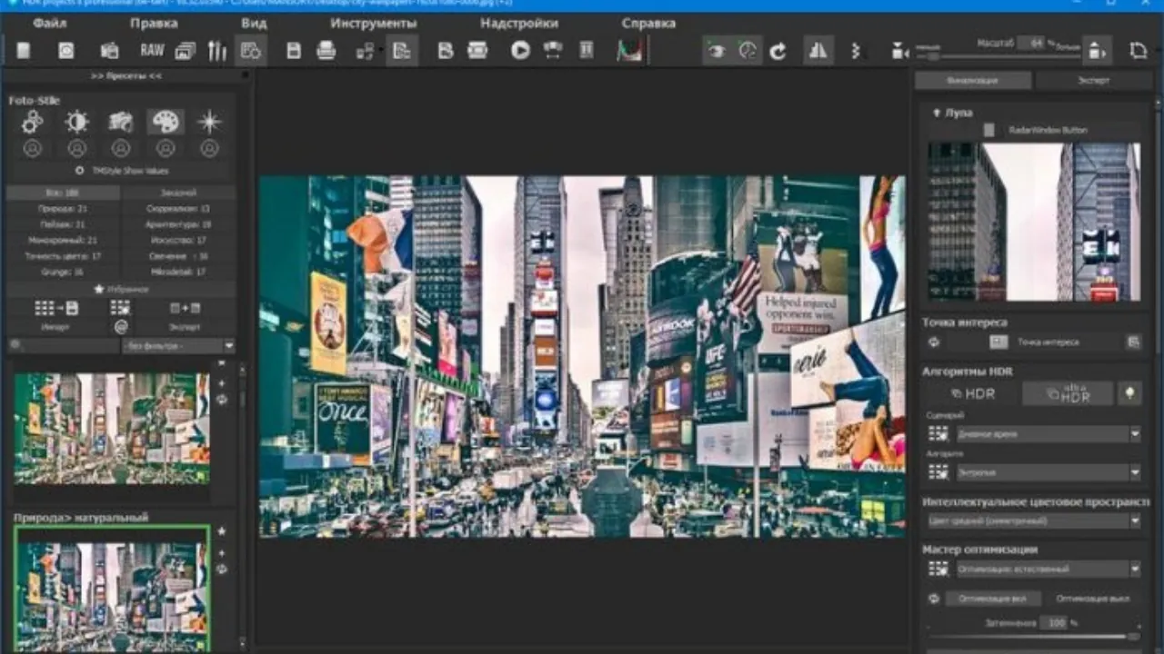
Task: Star the Природа натуральный preset as favorite
Action: click(222, 531)
